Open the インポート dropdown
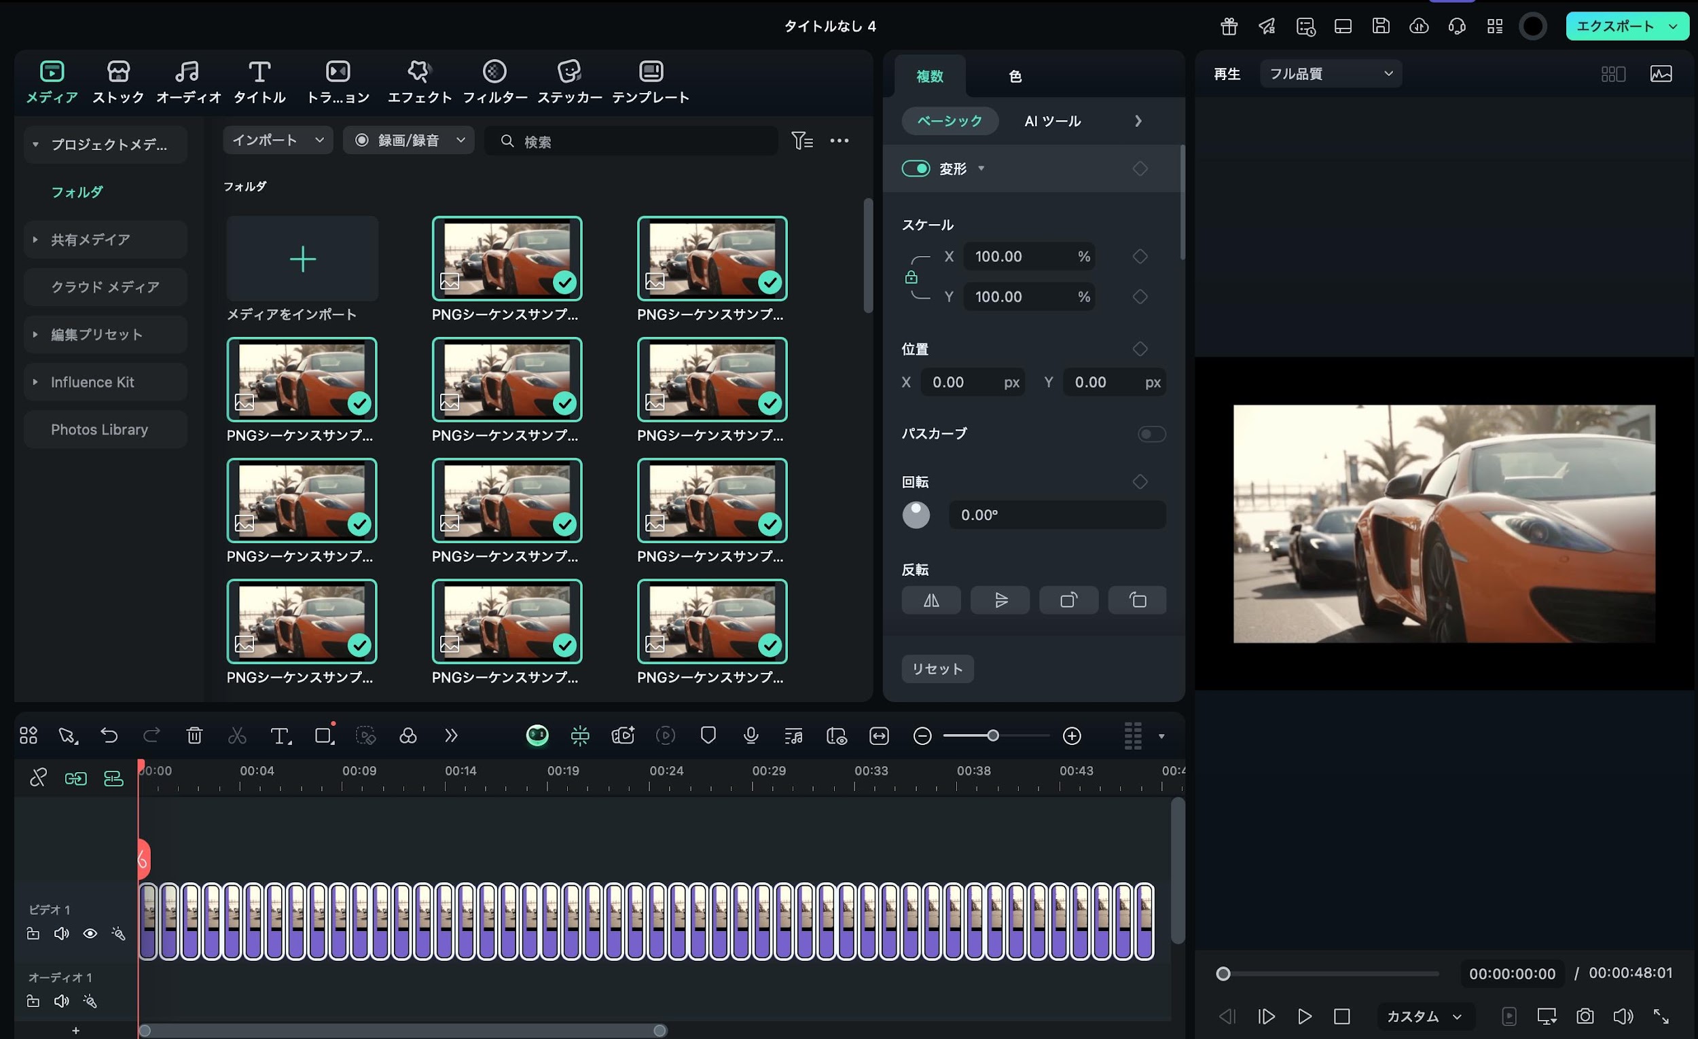 pos(278,141)
